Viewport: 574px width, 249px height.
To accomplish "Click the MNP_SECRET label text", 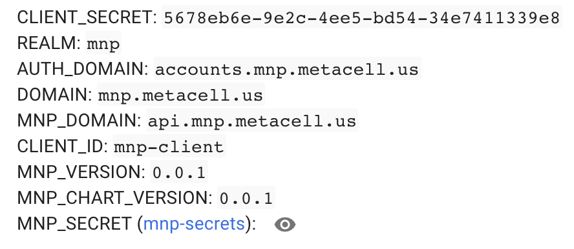I will [x=74, y=223].
